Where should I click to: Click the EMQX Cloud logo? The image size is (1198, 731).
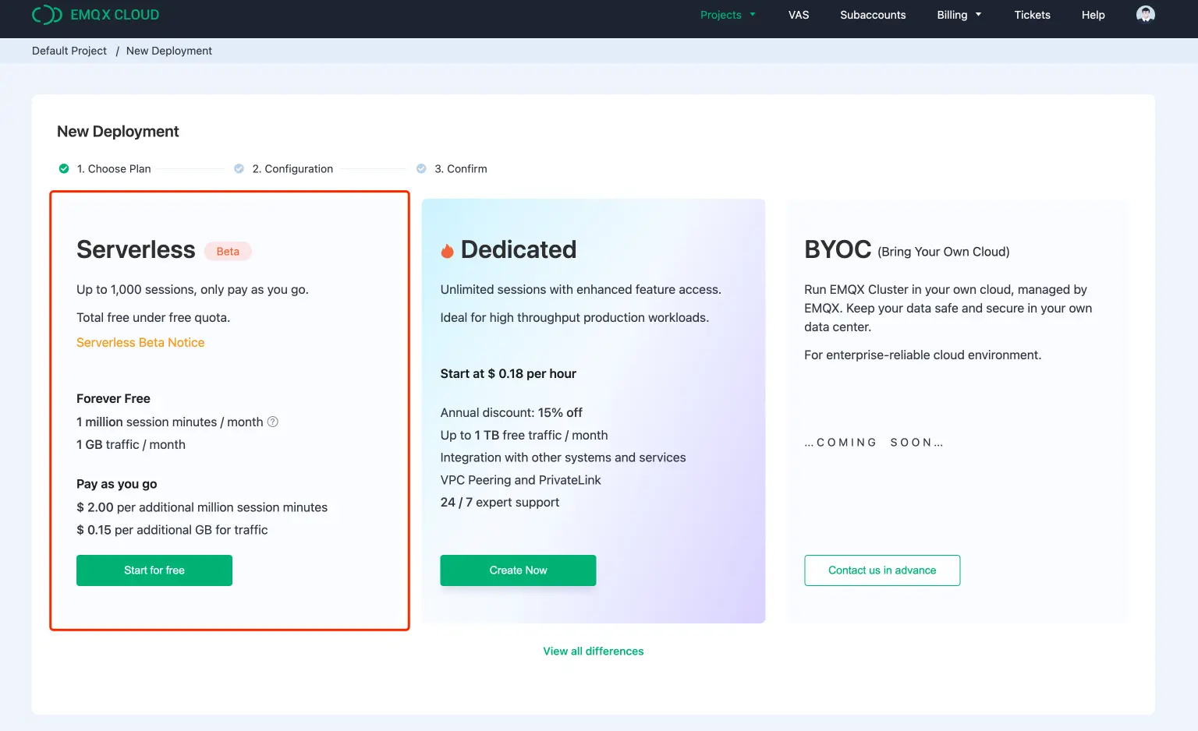[95, 14]
